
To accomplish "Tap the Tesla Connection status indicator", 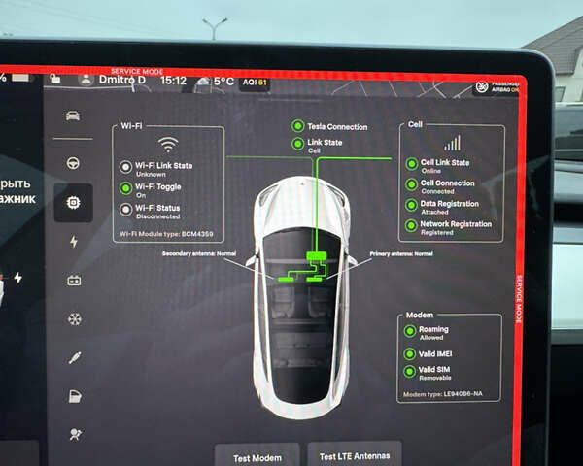I will tap(298, 126).
